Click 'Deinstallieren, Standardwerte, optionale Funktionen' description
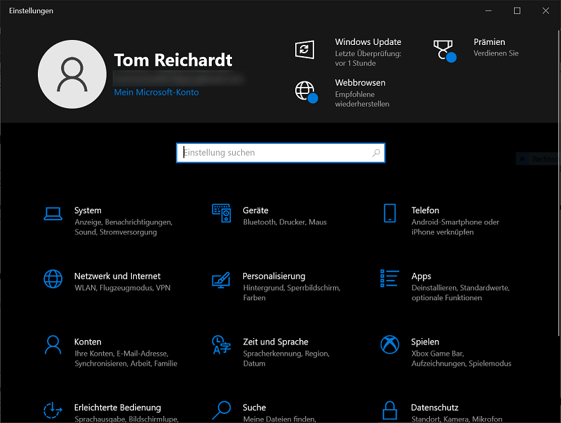 (461, 293)
